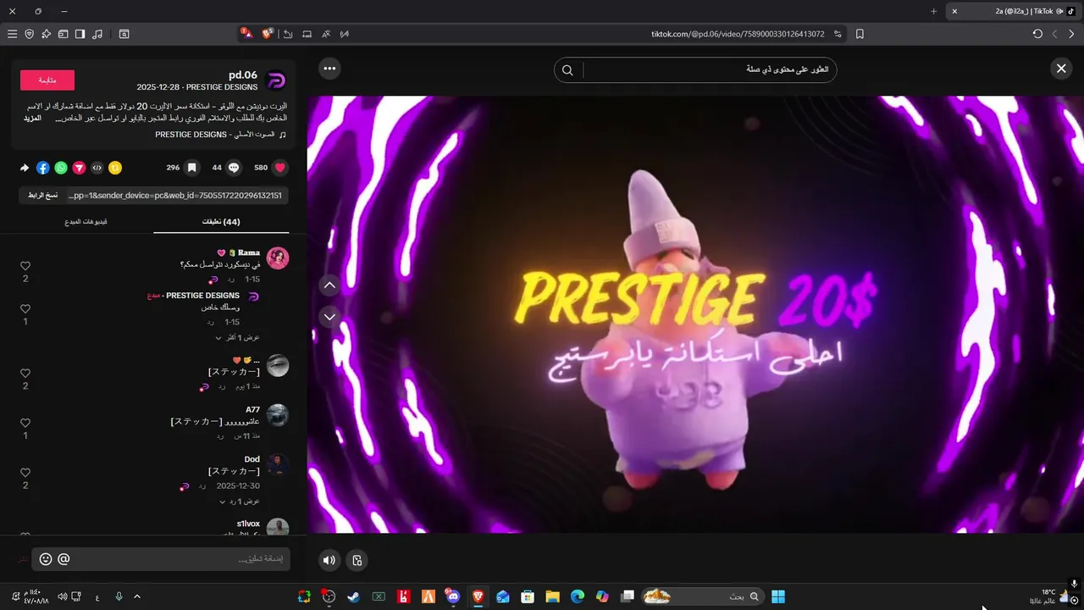Open pd.06 username link
The width and height of the screenshot is (1084, 610).
(243, 75)
